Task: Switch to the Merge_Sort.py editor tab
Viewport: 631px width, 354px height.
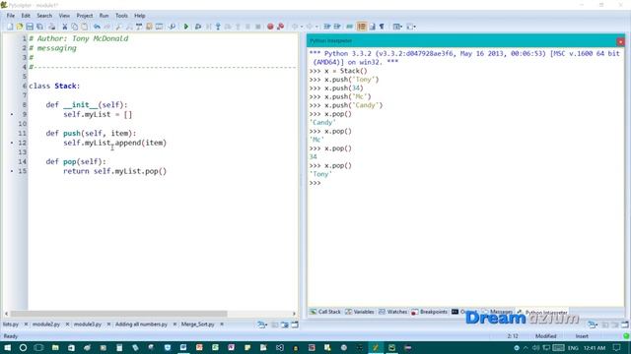Action: pos(197,324)
